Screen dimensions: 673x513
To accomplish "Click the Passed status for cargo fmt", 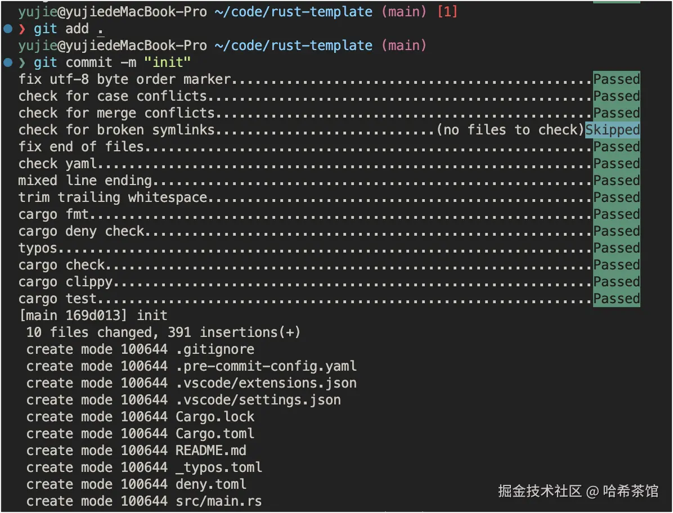I will [x=616, y=214].
